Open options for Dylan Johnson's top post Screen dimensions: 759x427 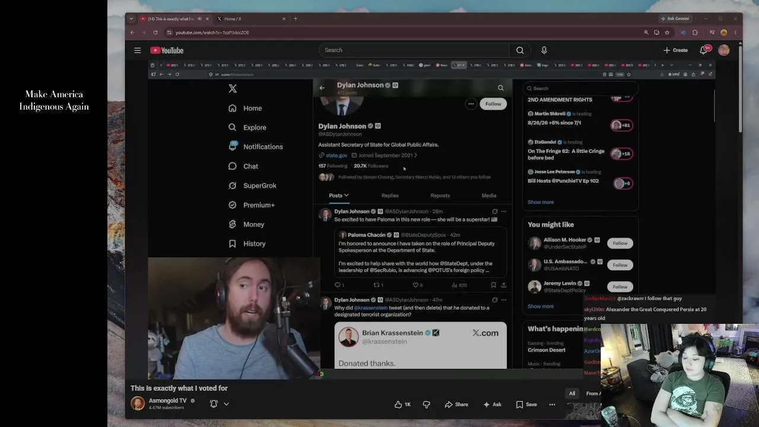click(503, 212)
